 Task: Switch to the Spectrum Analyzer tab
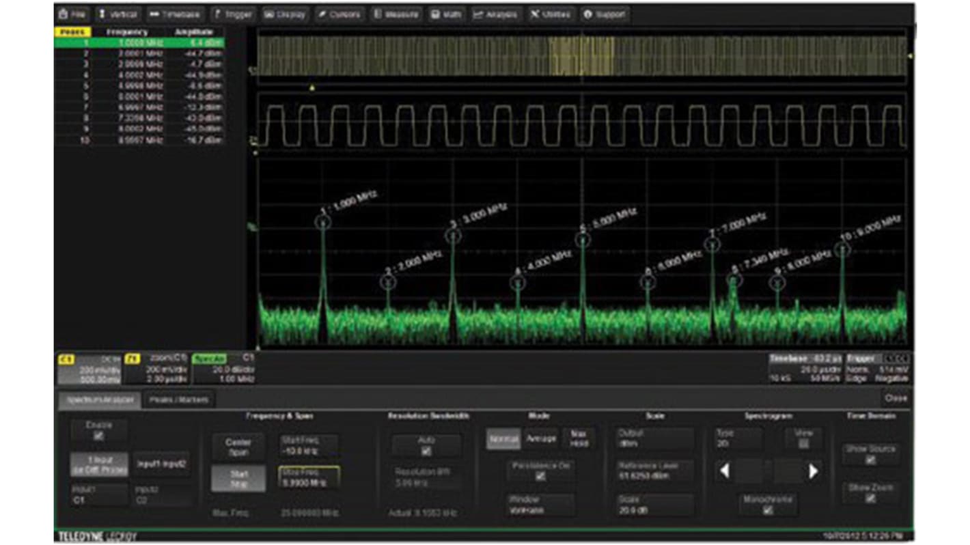(100, 400)
